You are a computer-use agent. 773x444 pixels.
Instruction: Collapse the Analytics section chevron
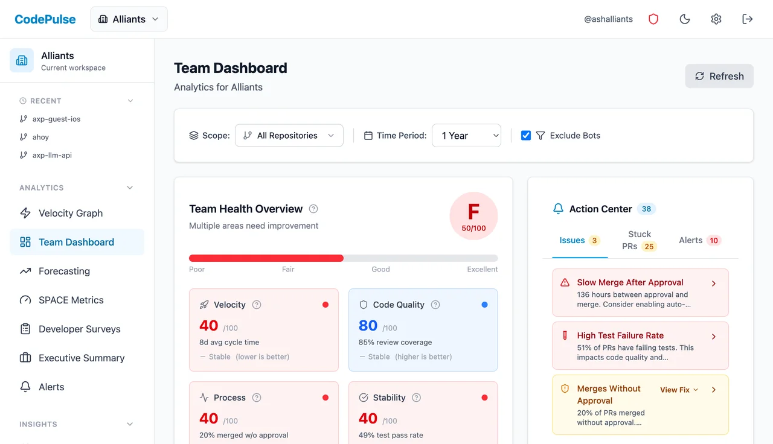(130, 188)
